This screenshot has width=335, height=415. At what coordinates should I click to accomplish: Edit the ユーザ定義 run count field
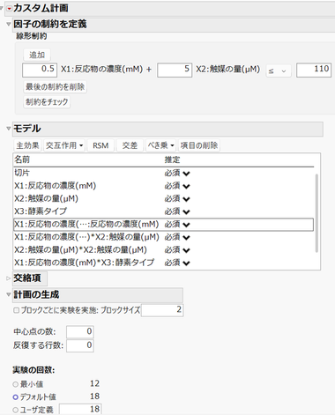[x=80, y=409]
